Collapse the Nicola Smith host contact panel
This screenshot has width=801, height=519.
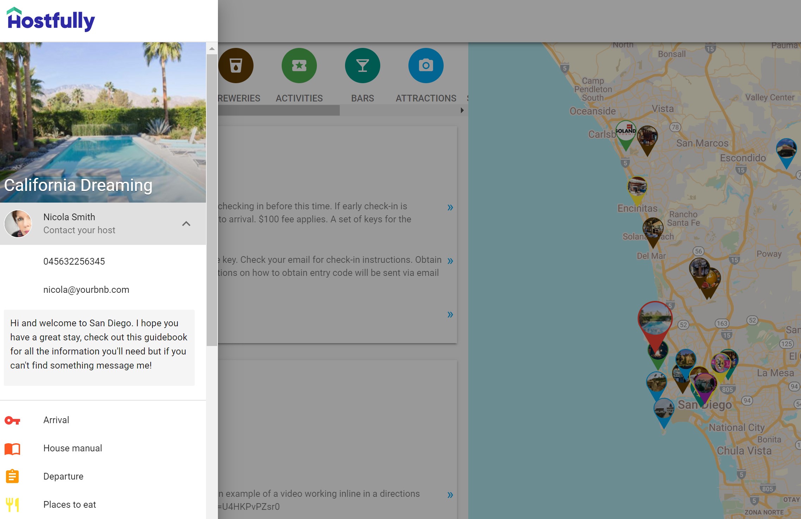(186, 224)
